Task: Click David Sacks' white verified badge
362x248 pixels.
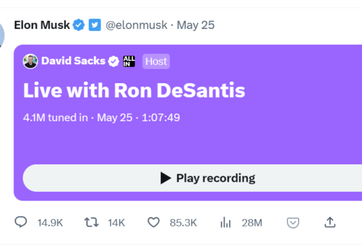Action: (113, 61)
